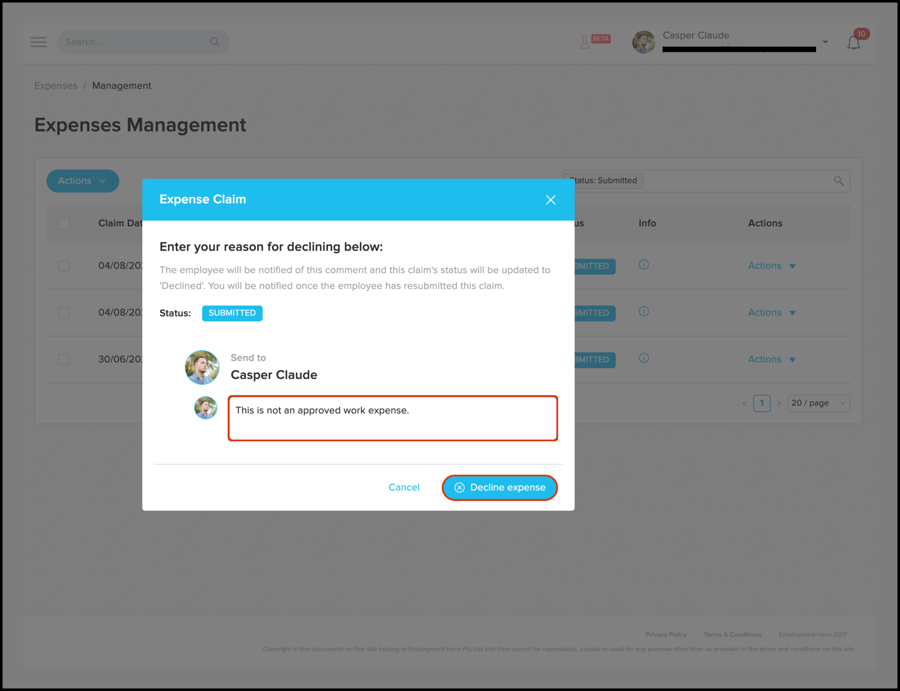
Task: Toggle the select-all header checkbox
Action: [x=64, y=223]
